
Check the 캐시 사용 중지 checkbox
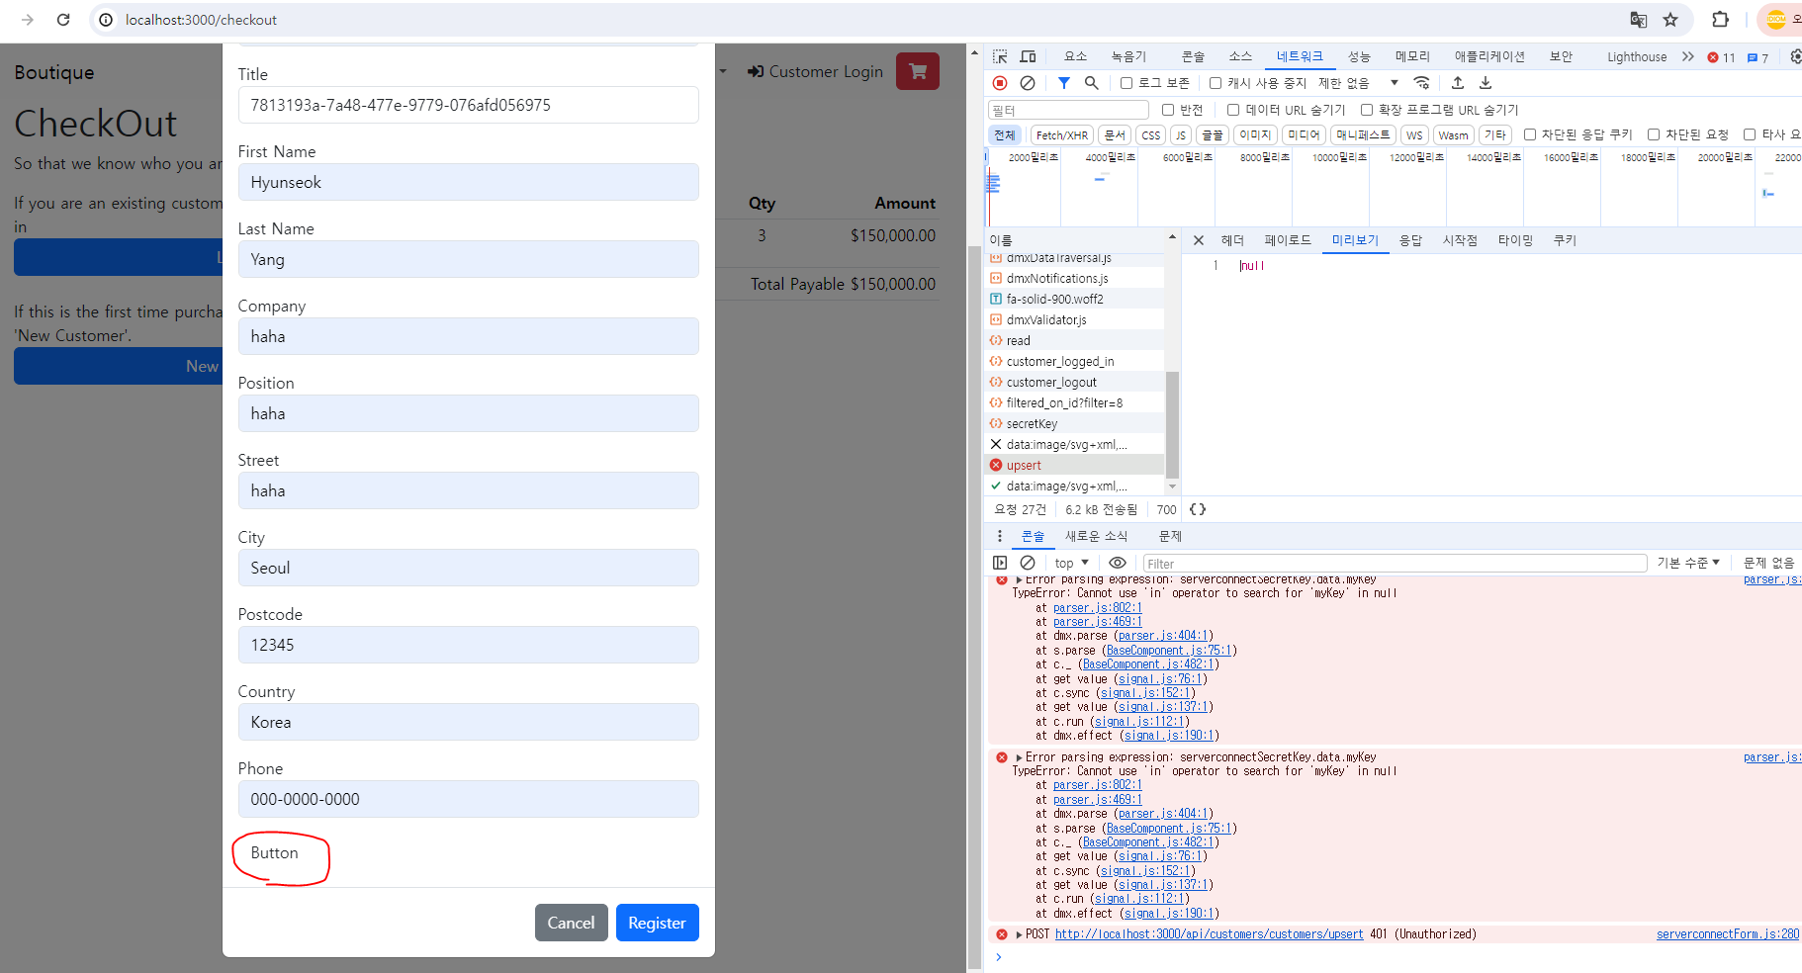[x=1216, y=83]
